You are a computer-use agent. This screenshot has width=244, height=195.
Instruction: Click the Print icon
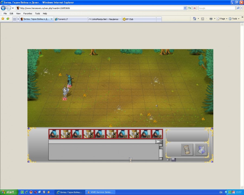[x=211, y=19]
